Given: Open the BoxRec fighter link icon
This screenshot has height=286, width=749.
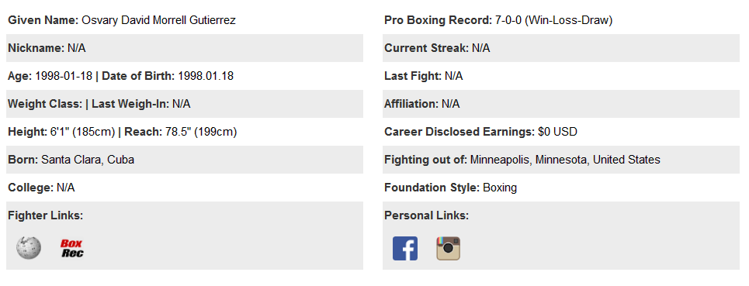Looking at the screenshot, I should point(71,248).
